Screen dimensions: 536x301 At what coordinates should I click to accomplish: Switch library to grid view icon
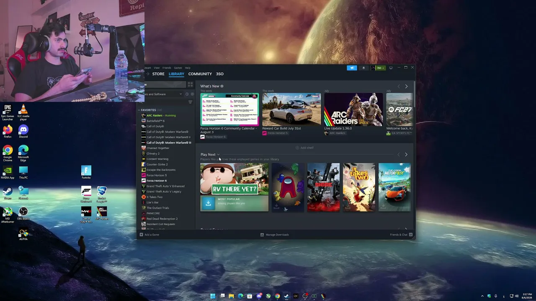[190, 84]
